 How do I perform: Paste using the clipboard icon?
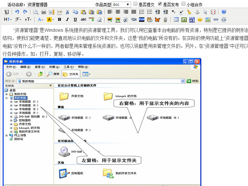(83, 12)
